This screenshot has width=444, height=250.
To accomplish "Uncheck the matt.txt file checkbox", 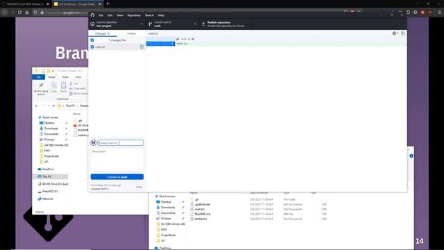I will (92, 47).
